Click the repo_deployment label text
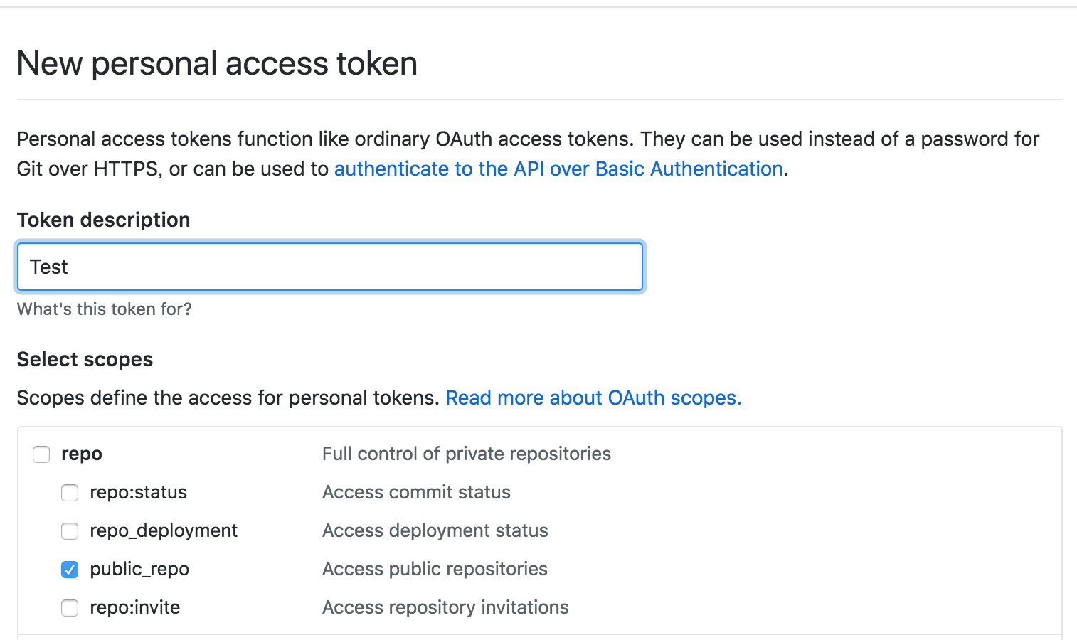This screenshot has width=1077, height=640. coord(164,530)
